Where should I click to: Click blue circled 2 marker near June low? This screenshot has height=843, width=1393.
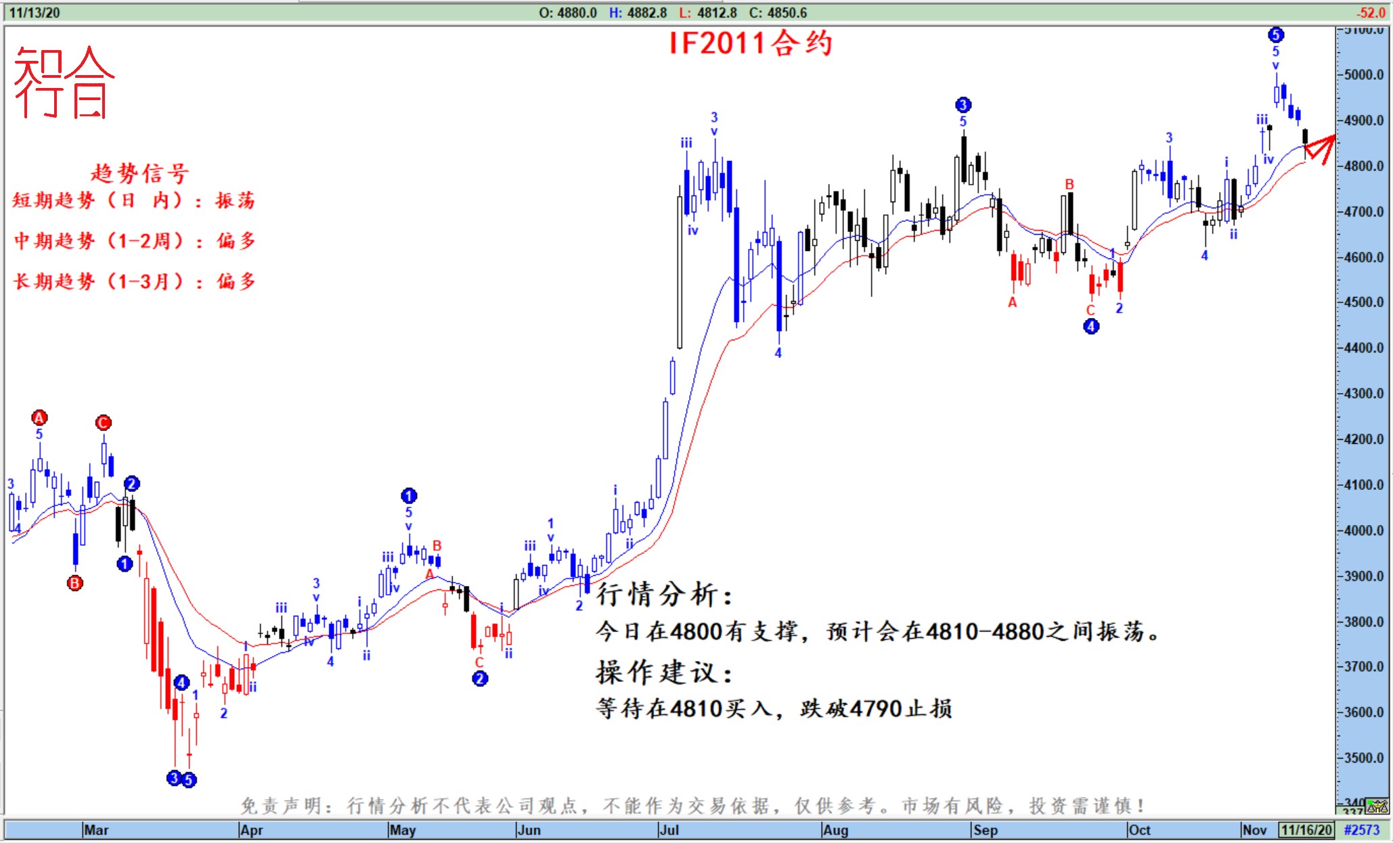coord(480,678)
